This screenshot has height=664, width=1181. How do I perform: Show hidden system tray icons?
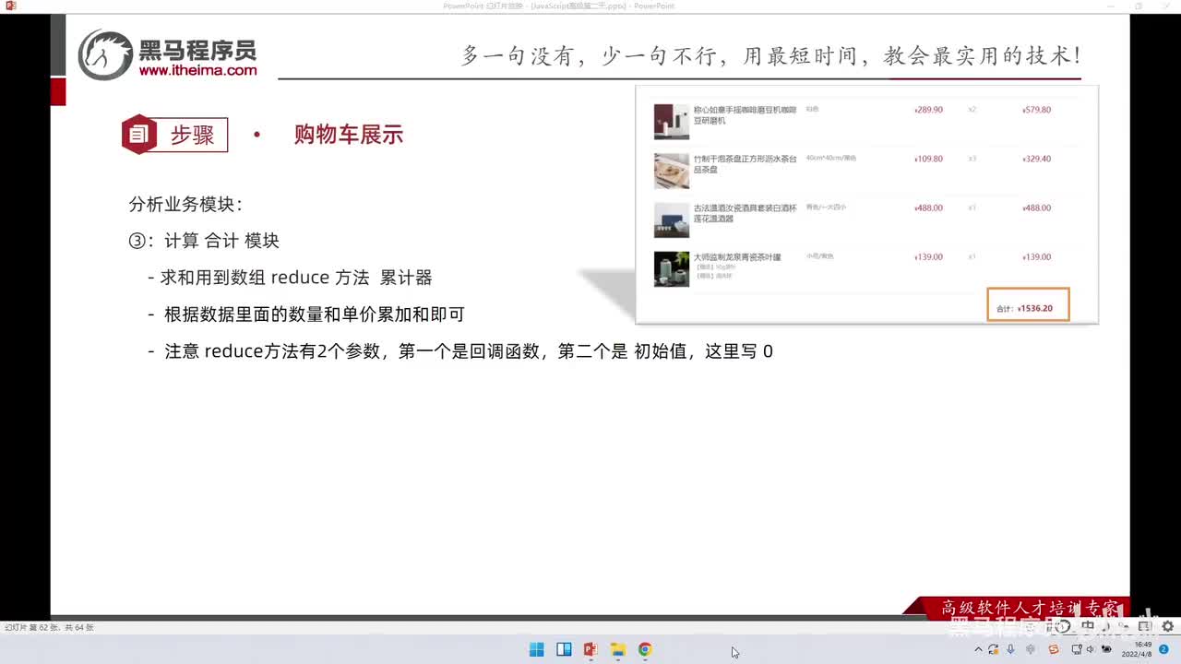[979, 649]
